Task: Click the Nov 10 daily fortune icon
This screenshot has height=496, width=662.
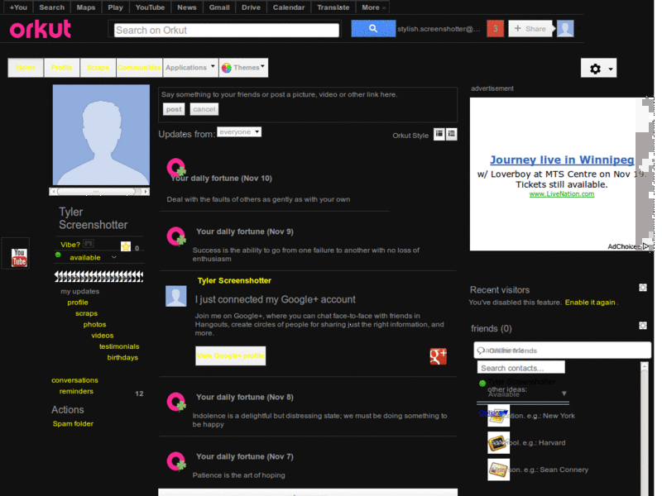Action: click(176, 167)
